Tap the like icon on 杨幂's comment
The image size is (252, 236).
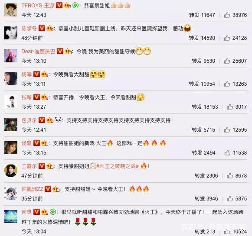pos(227,84)
